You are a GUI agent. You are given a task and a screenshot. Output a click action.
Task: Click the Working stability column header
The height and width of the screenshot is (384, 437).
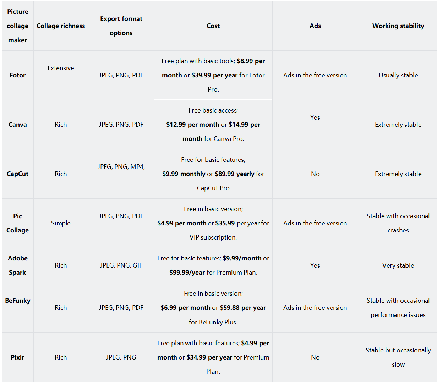coord(398,26)
